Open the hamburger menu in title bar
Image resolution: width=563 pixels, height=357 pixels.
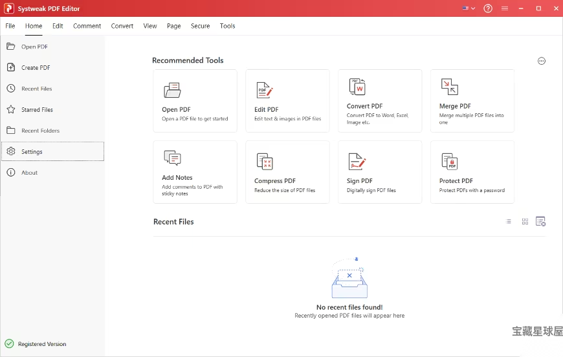pyautogui.click(x=505, y=8)
